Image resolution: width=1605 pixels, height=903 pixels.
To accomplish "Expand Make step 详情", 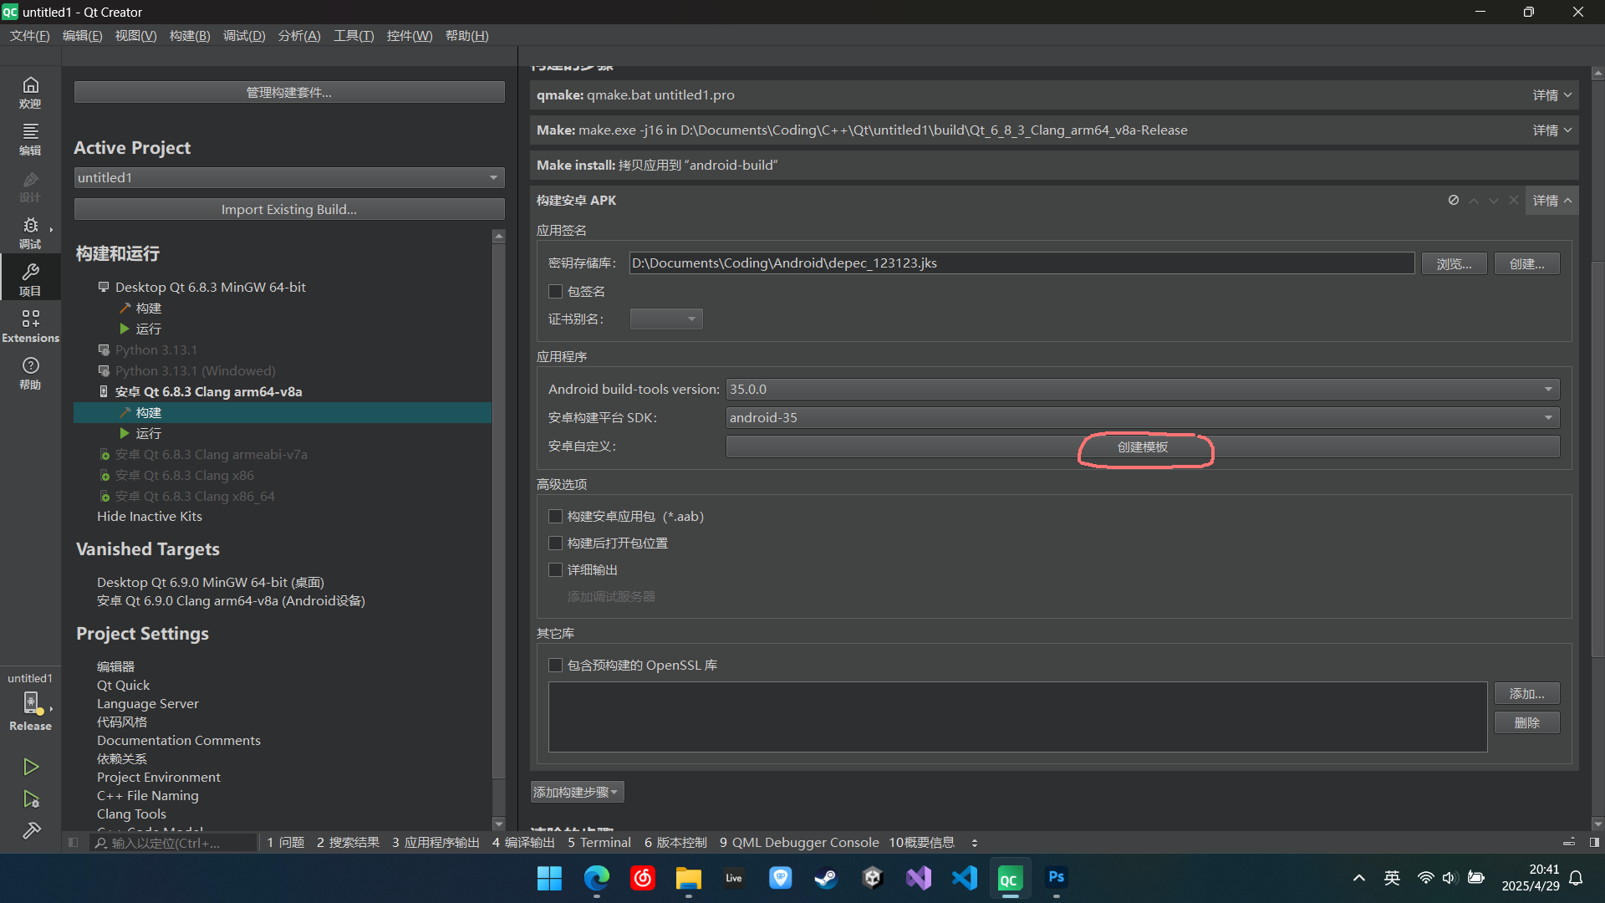I will (1551, 130).
